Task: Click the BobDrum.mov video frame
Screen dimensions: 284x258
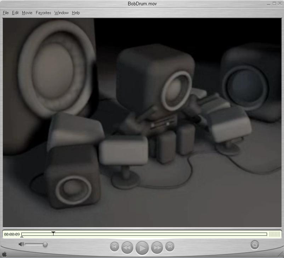Action: click(142, 122)
